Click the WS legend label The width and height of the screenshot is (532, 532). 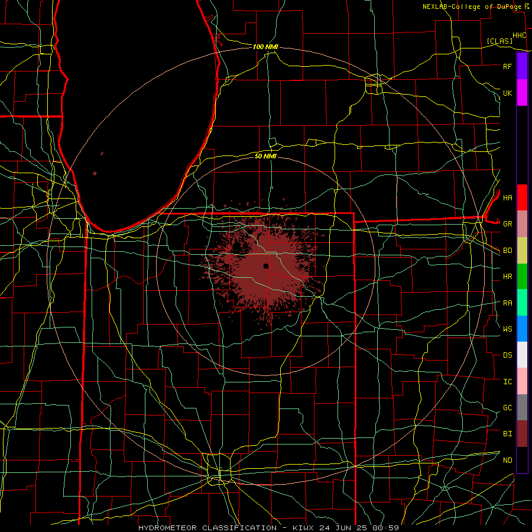click(507, 329)
